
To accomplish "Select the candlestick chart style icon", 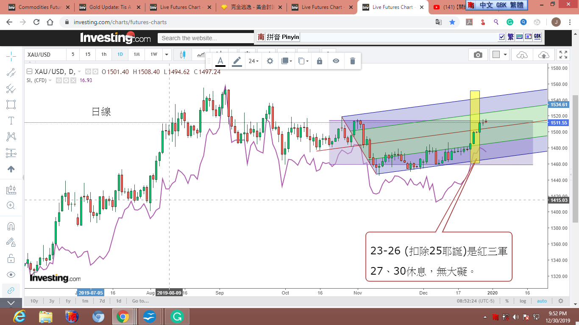I will click(x=183, y=55).
